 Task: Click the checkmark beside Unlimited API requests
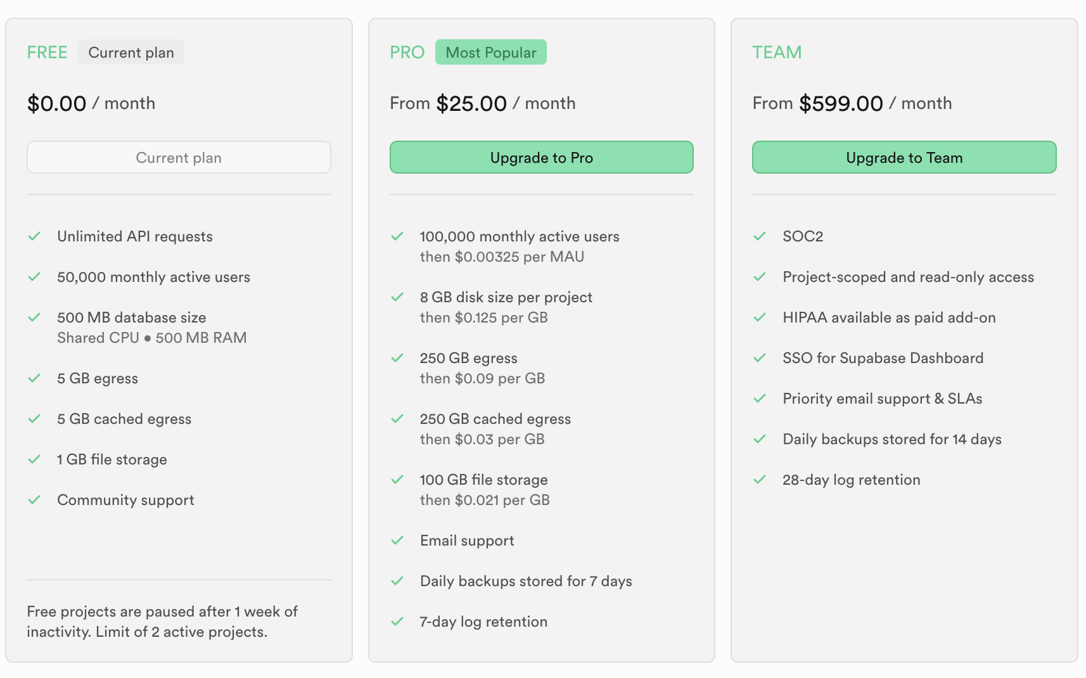click(34, 236)
